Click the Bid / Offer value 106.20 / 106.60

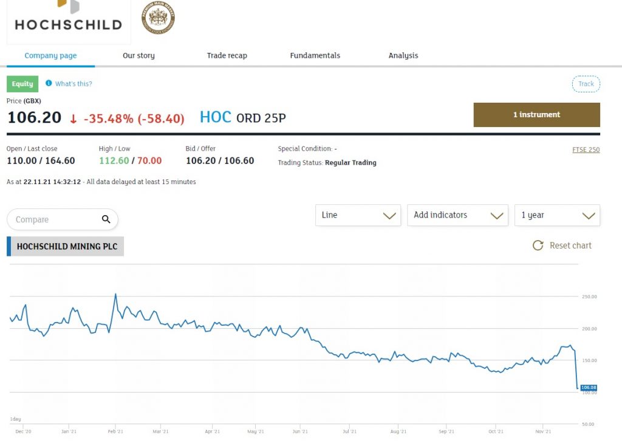point(220,160)
